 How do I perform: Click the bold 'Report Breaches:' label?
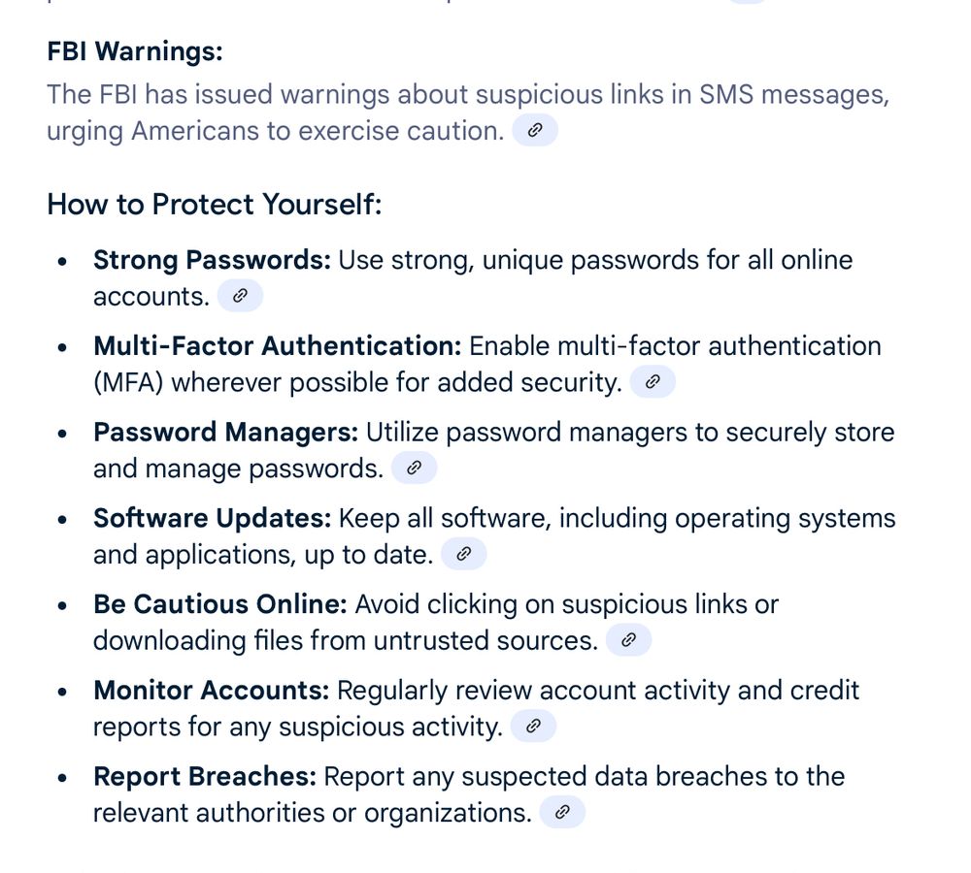pos(205,776)
